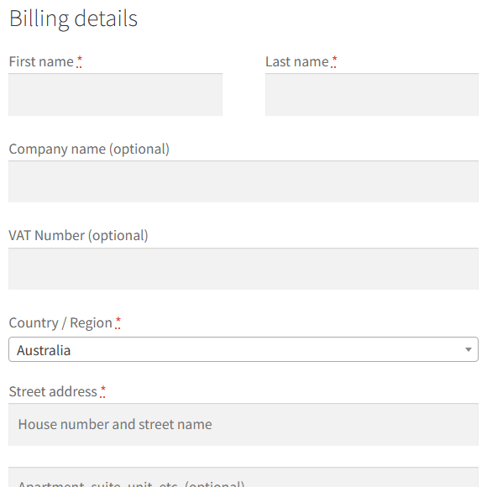Click the House number and street name field
The image size is (487, 487).
click(243, 425)
